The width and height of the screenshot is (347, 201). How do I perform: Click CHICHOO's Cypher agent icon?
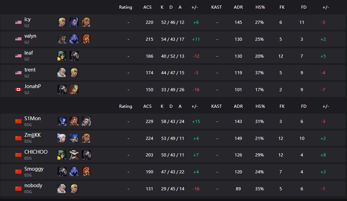coord(74,155)
